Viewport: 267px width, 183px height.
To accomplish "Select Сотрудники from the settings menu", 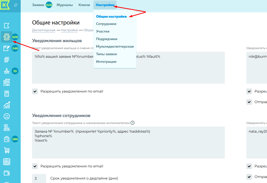I will 106,24.
